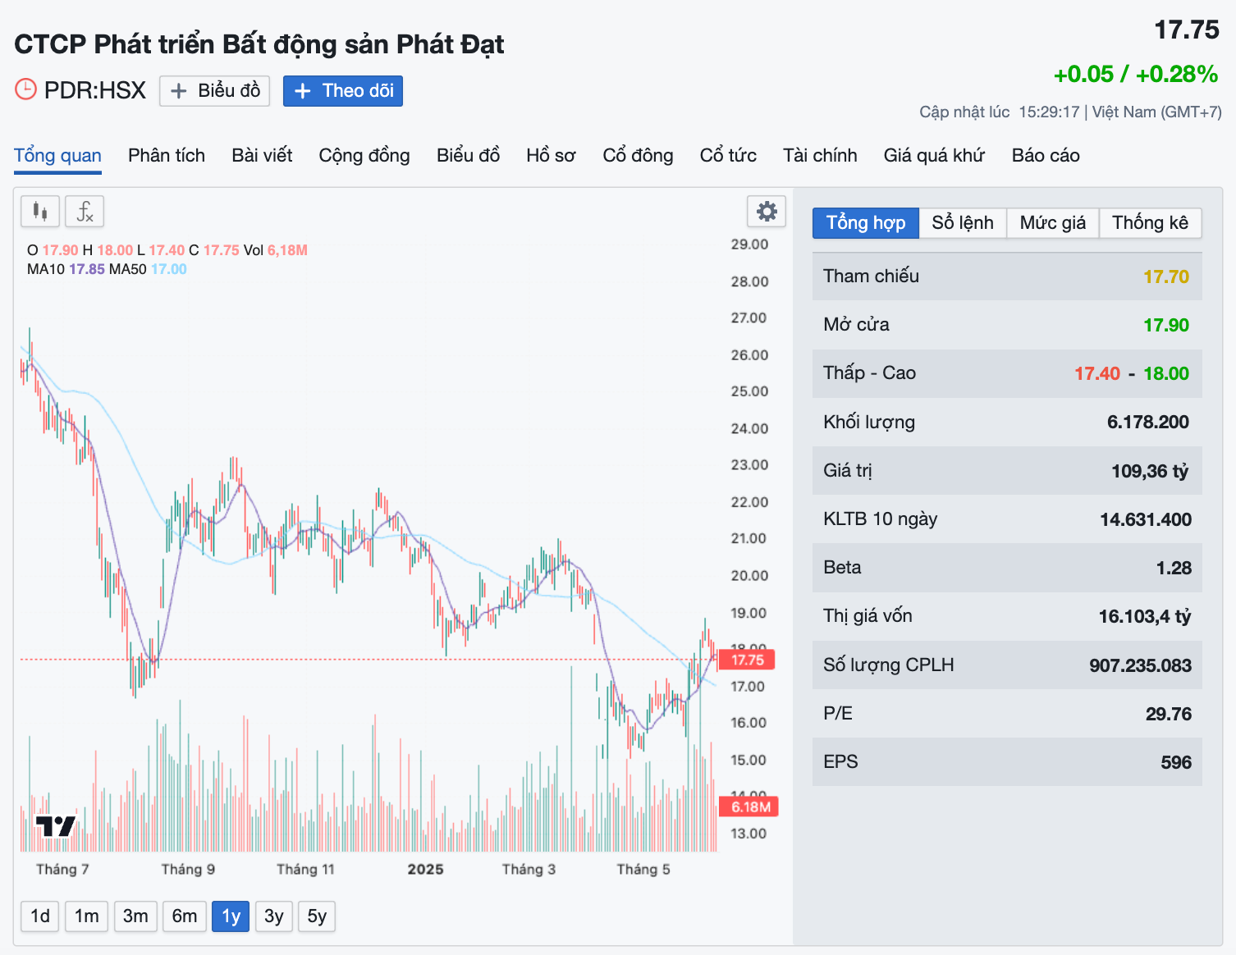
Task: Set chart range to 1m
Action: [86, 916]
